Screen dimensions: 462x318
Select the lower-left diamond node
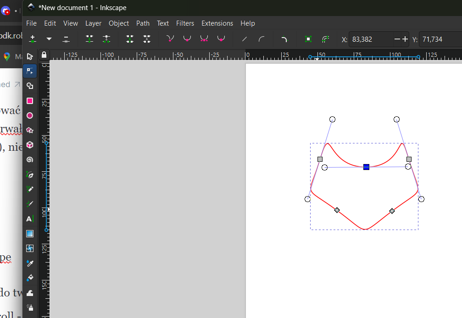coord(337,210)
